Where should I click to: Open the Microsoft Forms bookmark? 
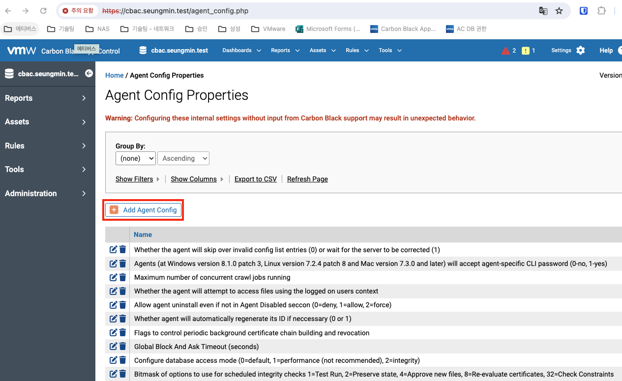point(328,29)
